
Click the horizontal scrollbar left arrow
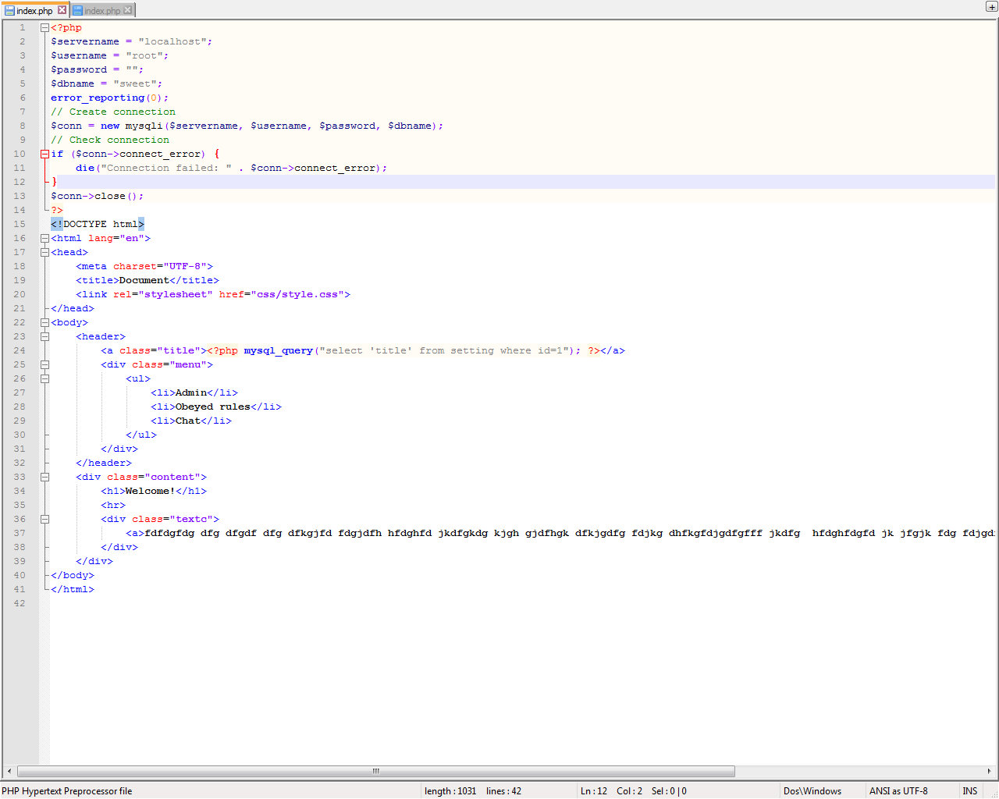[9, 771]
